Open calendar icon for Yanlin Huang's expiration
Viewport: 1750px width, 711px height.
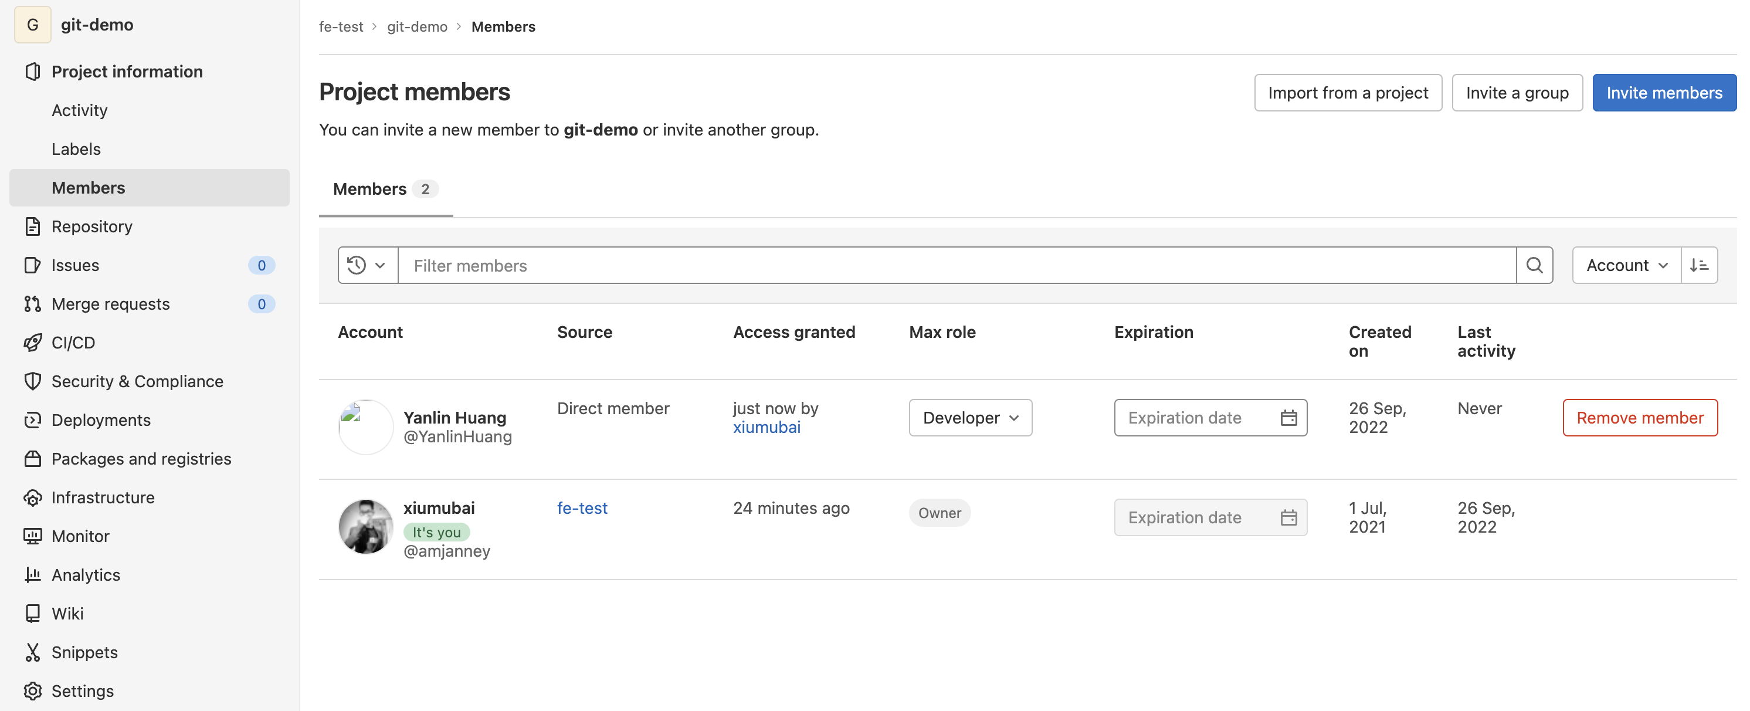pyautogui.click(x=1288, y=417)
